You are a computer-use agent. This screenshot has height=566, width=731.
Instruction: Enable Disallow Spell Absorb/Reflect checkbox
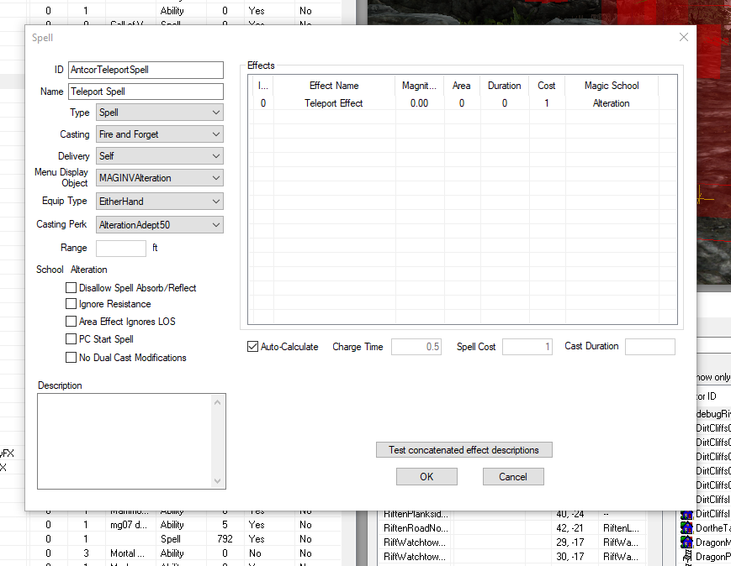(72, 287)
